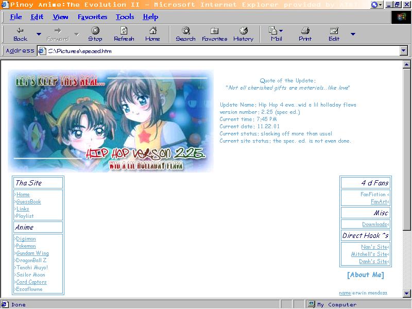Reload the page with Refresh button

point(124,34)
